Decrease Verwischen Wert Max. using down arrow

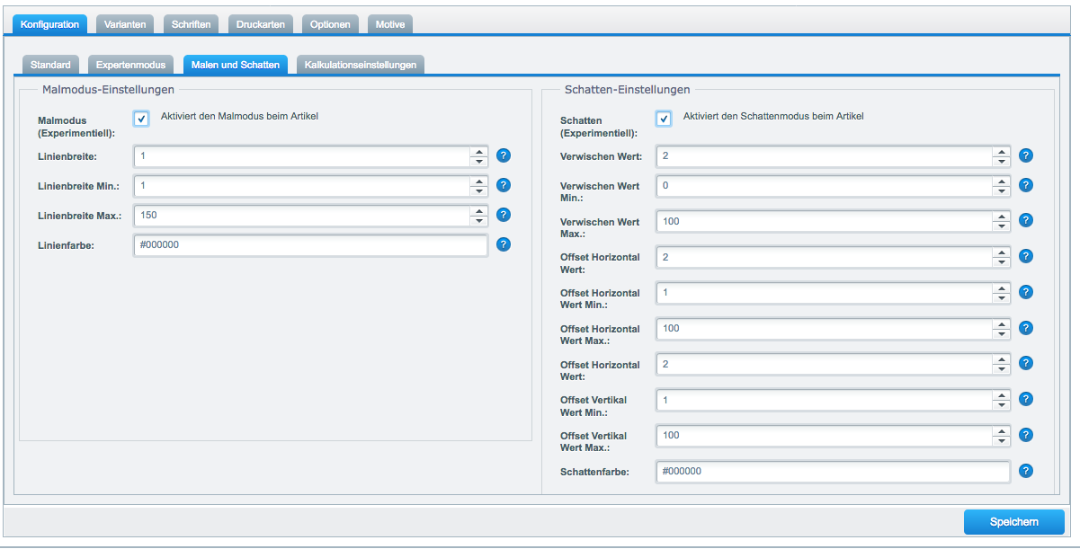[x=1001, y=226]
